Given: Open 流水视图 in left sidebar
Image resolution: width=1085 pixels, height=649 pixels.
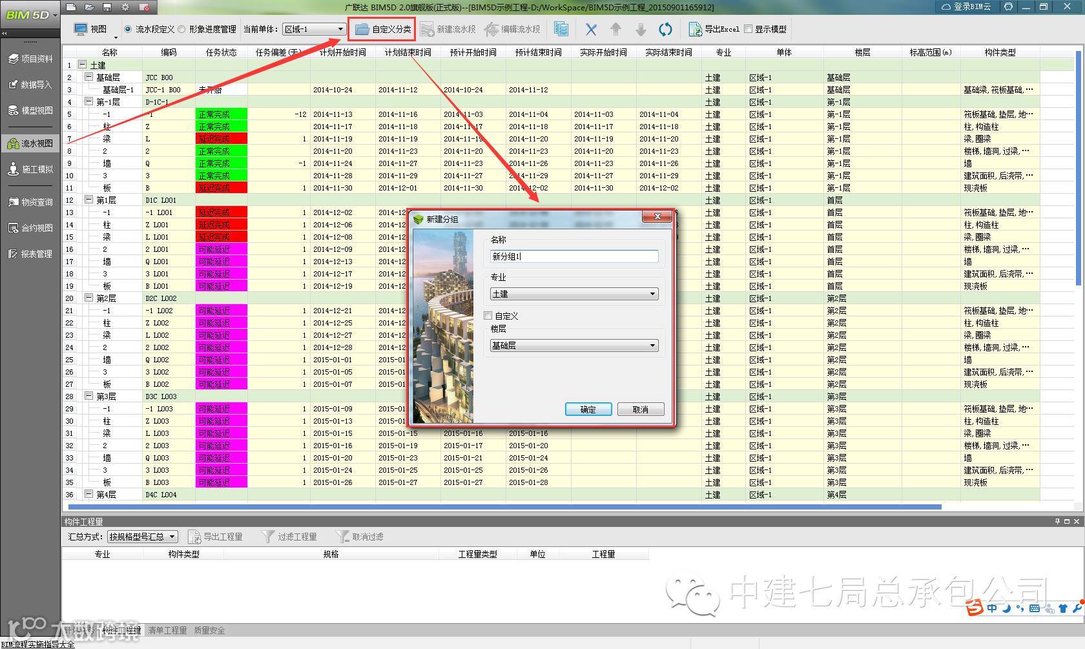Looking at the screenshot, I should coord(30,143).
